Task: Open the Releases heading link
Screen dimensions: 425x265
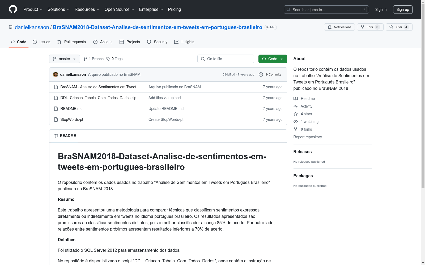Action: pyautogui.click(x=303, y=152)
